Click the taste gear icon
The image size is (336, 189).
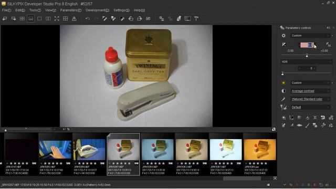283,36
